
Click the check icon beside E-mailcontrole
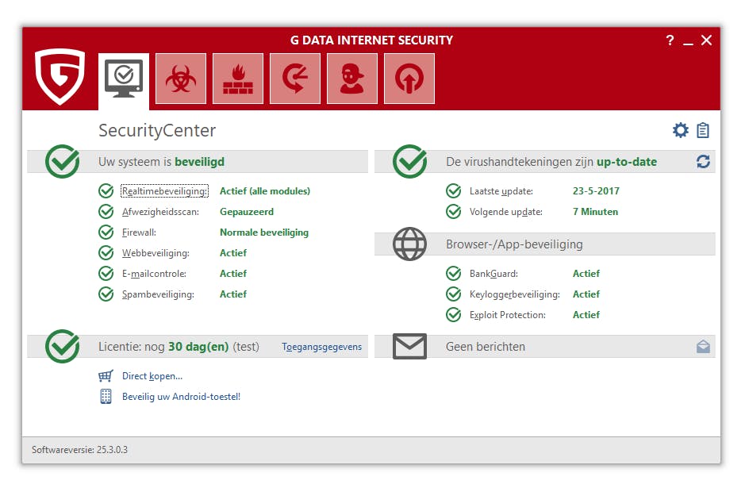(106, 274)
